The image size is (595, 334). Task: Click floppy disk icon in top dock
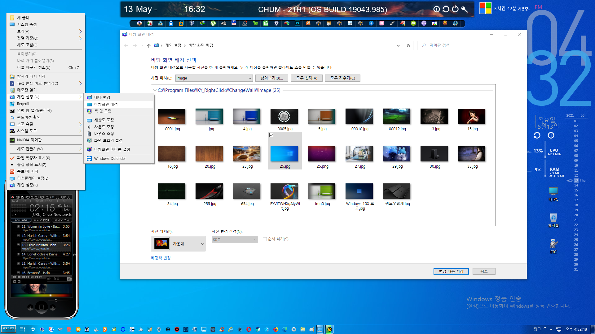point(234,23)
